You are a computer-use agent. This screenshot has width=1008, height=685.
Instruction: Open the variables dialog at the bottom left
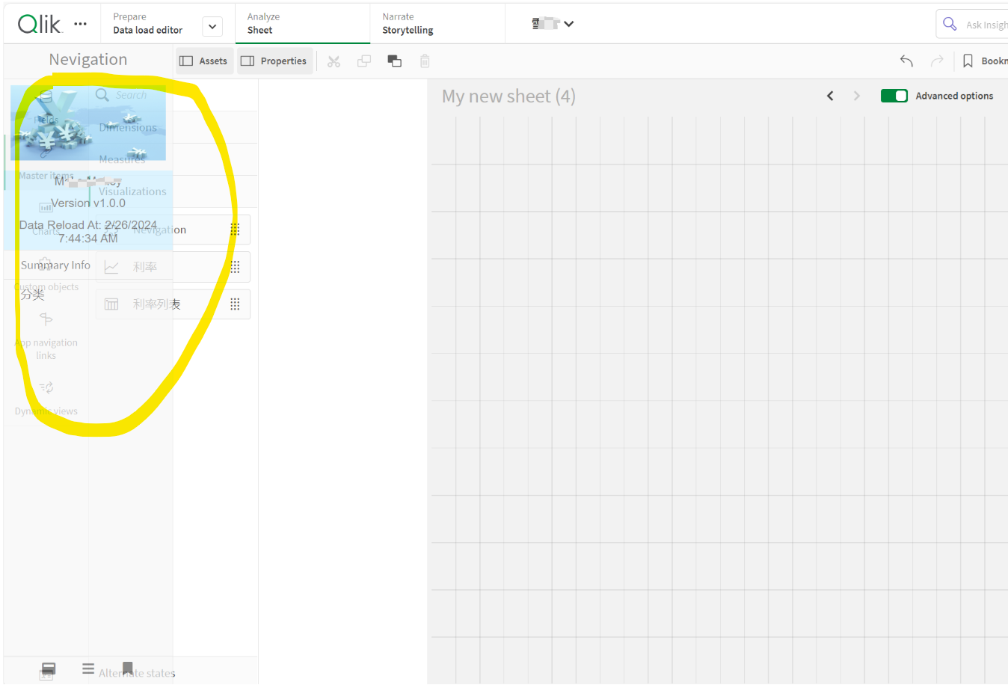point(46,671)
